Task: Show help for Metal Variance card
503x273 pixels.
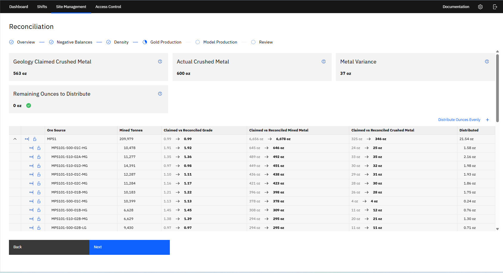Action: click(x=487, y=62)
